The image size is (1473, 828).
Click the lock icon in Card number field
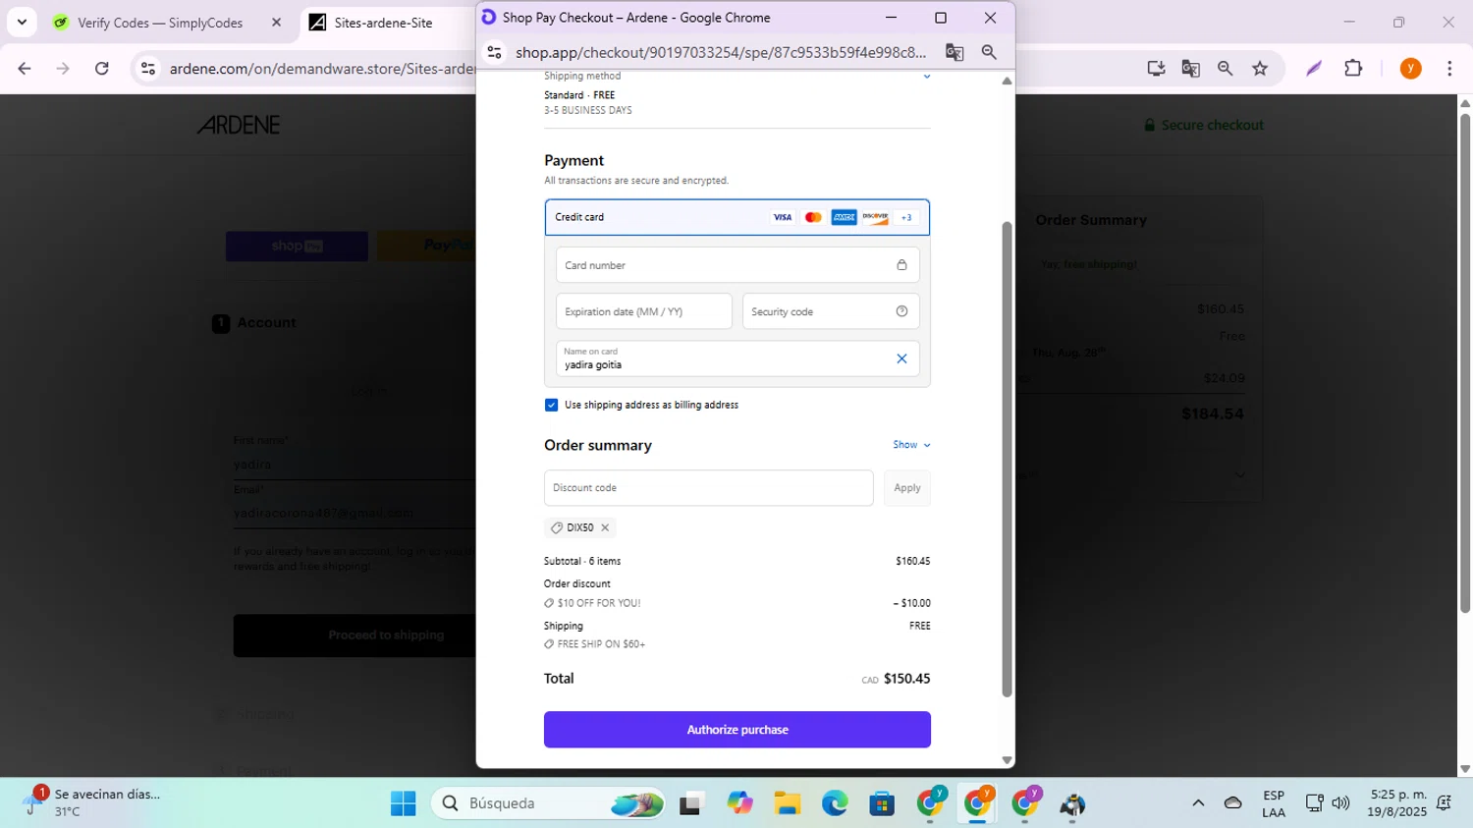pyautogui.click(x=901, y=265)
